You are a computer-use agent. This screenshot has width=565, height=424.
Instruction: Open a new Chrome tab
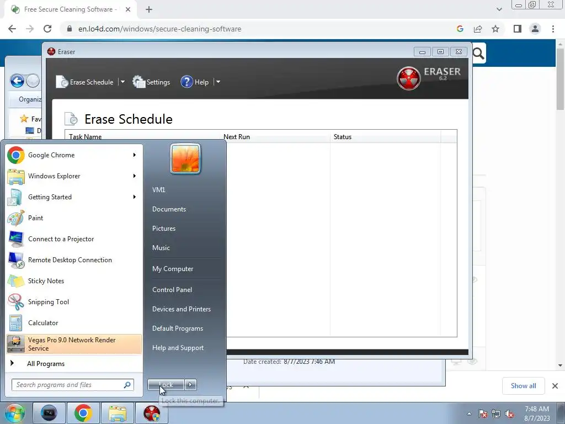[x=149, y=9]
